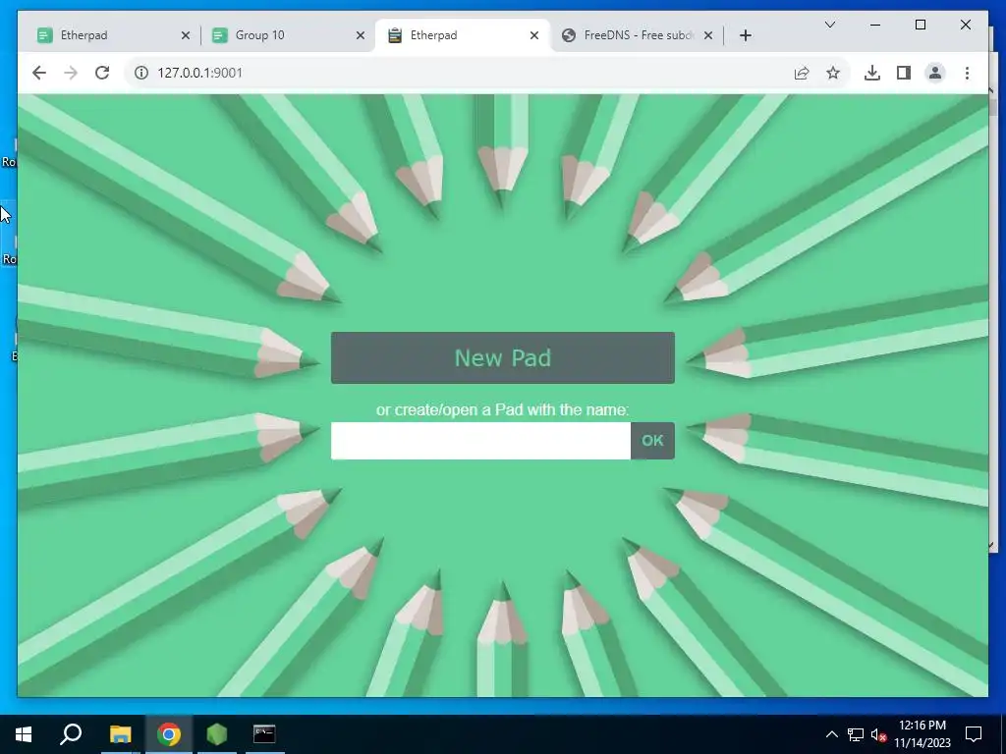Image resolution: width=1006 pixels, height=754 pixels.
Task: Minimize the Chrome window
Action: click(875, 25)
